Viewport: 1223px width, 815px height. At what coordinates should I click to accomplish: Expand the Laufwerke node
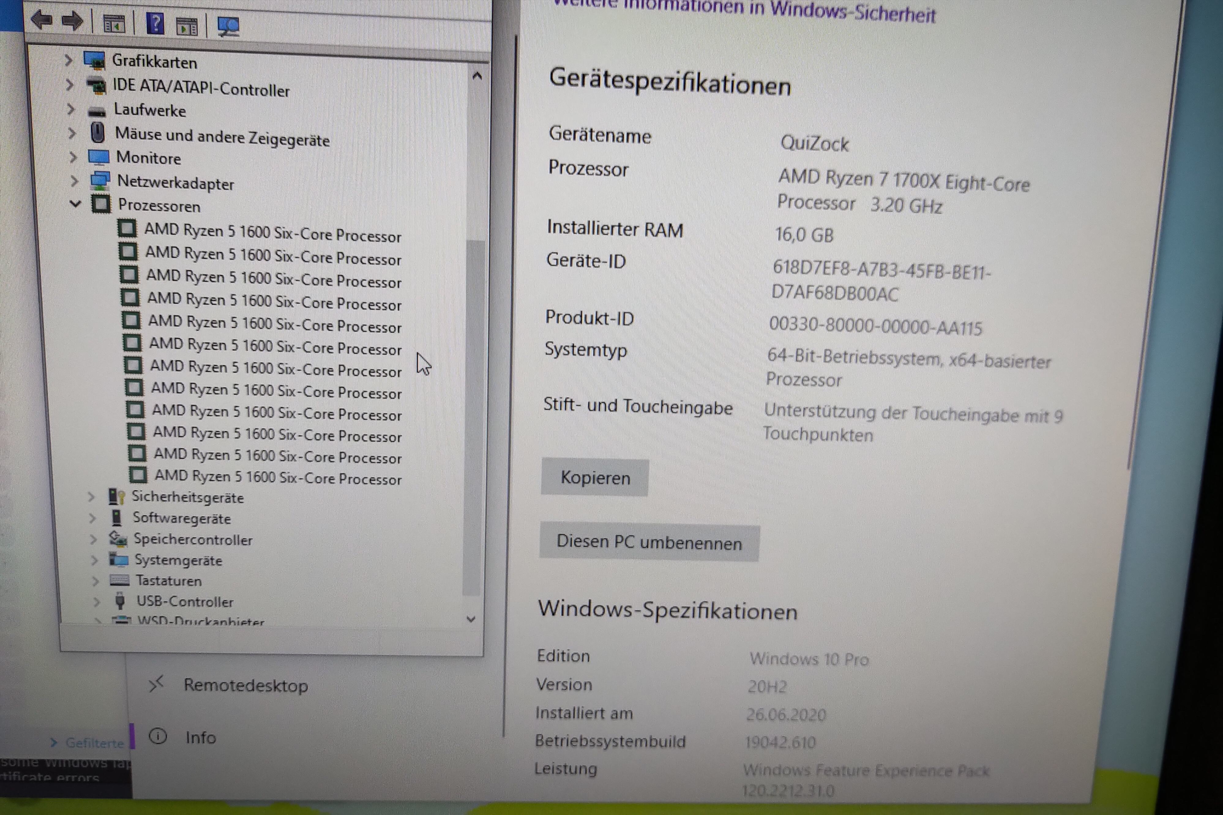coord(71,109)
